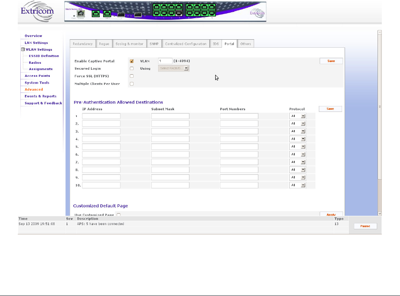Click Subnet Mask field in row 2
400x296 pixels.
coord(170,124)
